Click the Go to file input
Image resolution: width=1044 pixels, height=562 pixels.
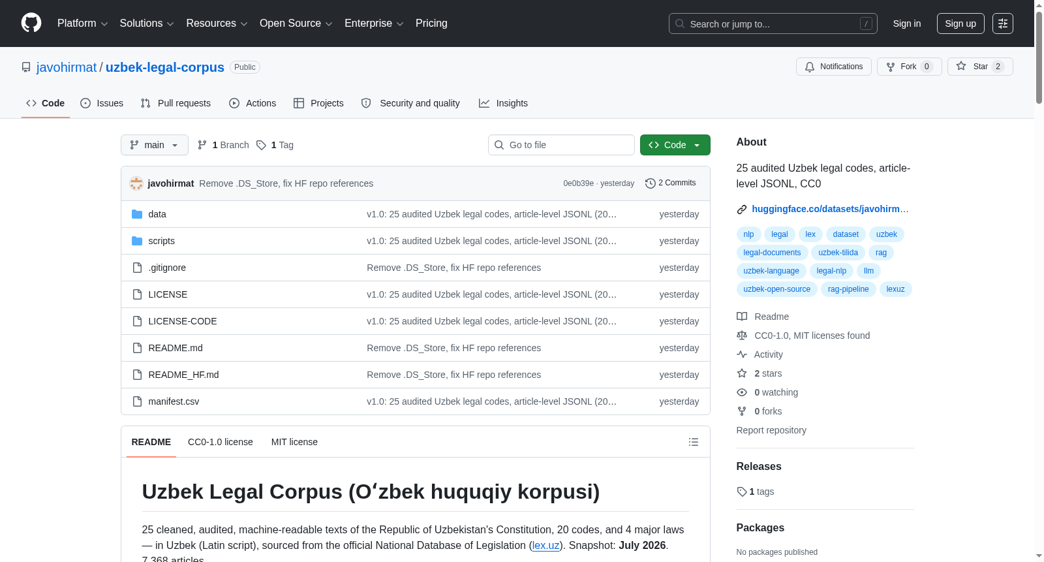click(x=561, y=145)
